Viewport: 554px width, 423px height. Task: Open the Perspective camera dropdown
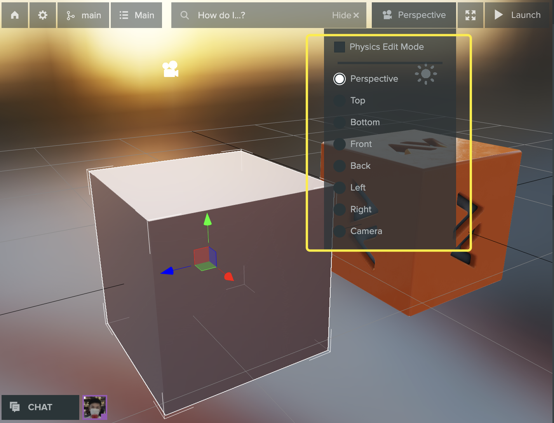click(x=414, y=15)
